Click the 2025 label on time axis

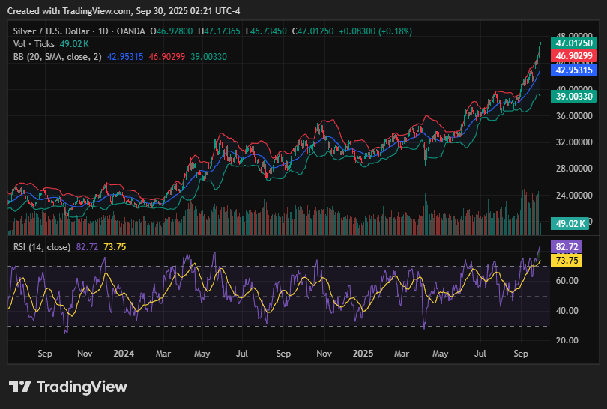coord(363,353)
